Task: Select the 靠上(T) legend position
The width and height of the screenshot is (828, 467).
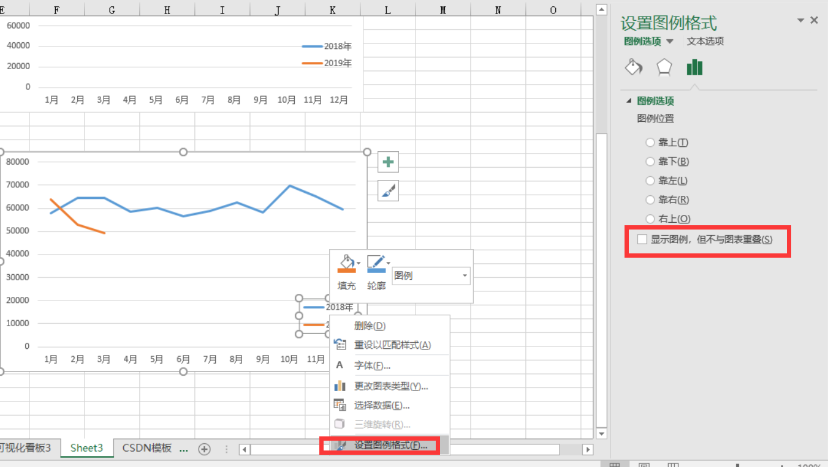Action: tap(650, 143)
